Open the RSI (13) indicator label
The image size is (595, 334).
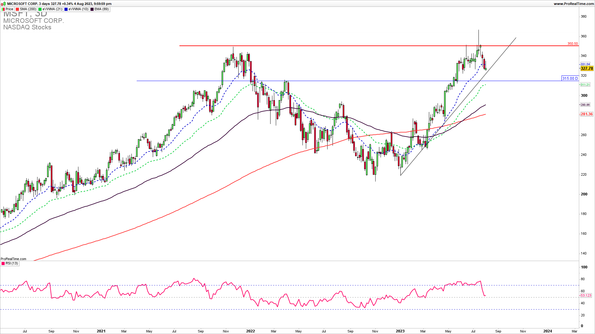(x=10, y=263)
